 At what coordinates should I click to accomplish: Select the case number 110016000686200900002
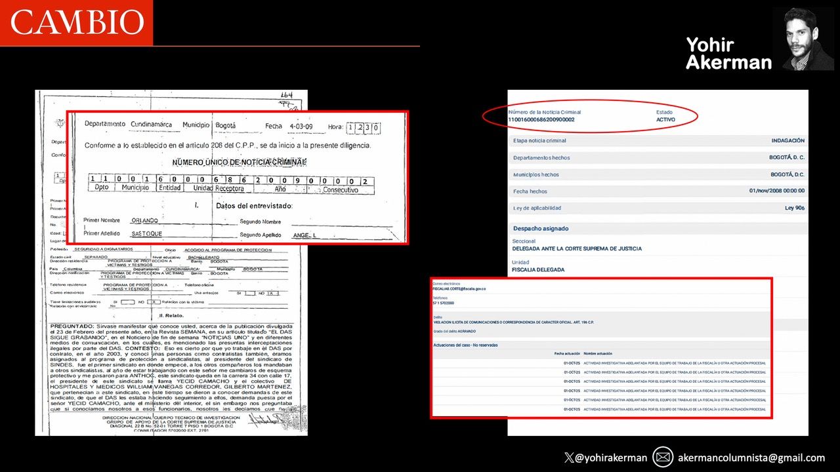coord(541,120)
